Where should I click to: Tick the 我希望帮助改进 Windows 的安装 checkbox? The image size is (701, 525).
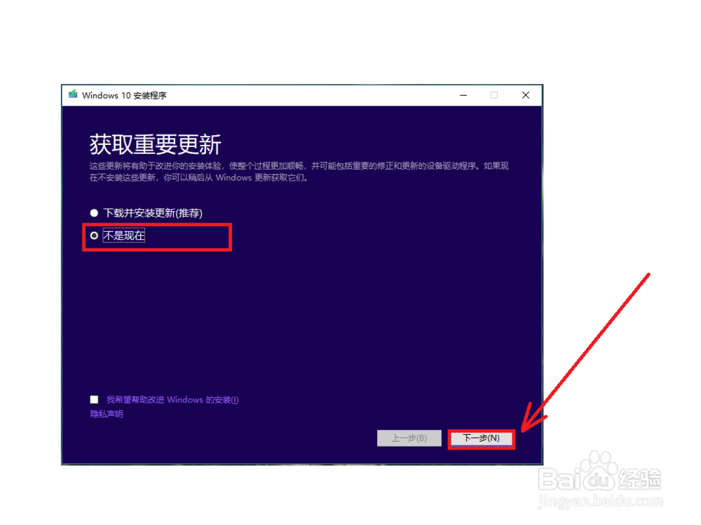(94, 399)
